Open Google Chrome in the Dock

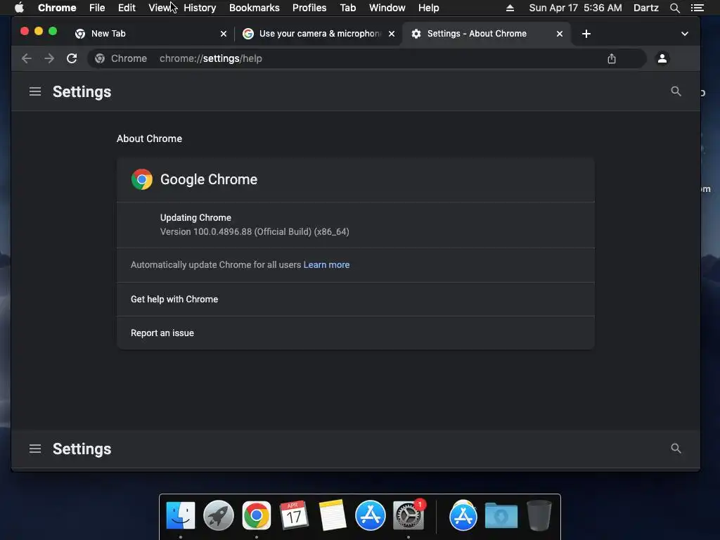[x=257, y=515]
